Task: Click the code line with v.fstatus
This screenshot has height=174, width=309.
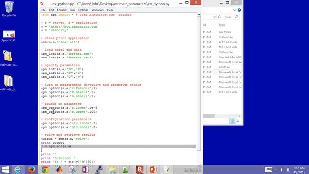Action: (x=69, y=88)
